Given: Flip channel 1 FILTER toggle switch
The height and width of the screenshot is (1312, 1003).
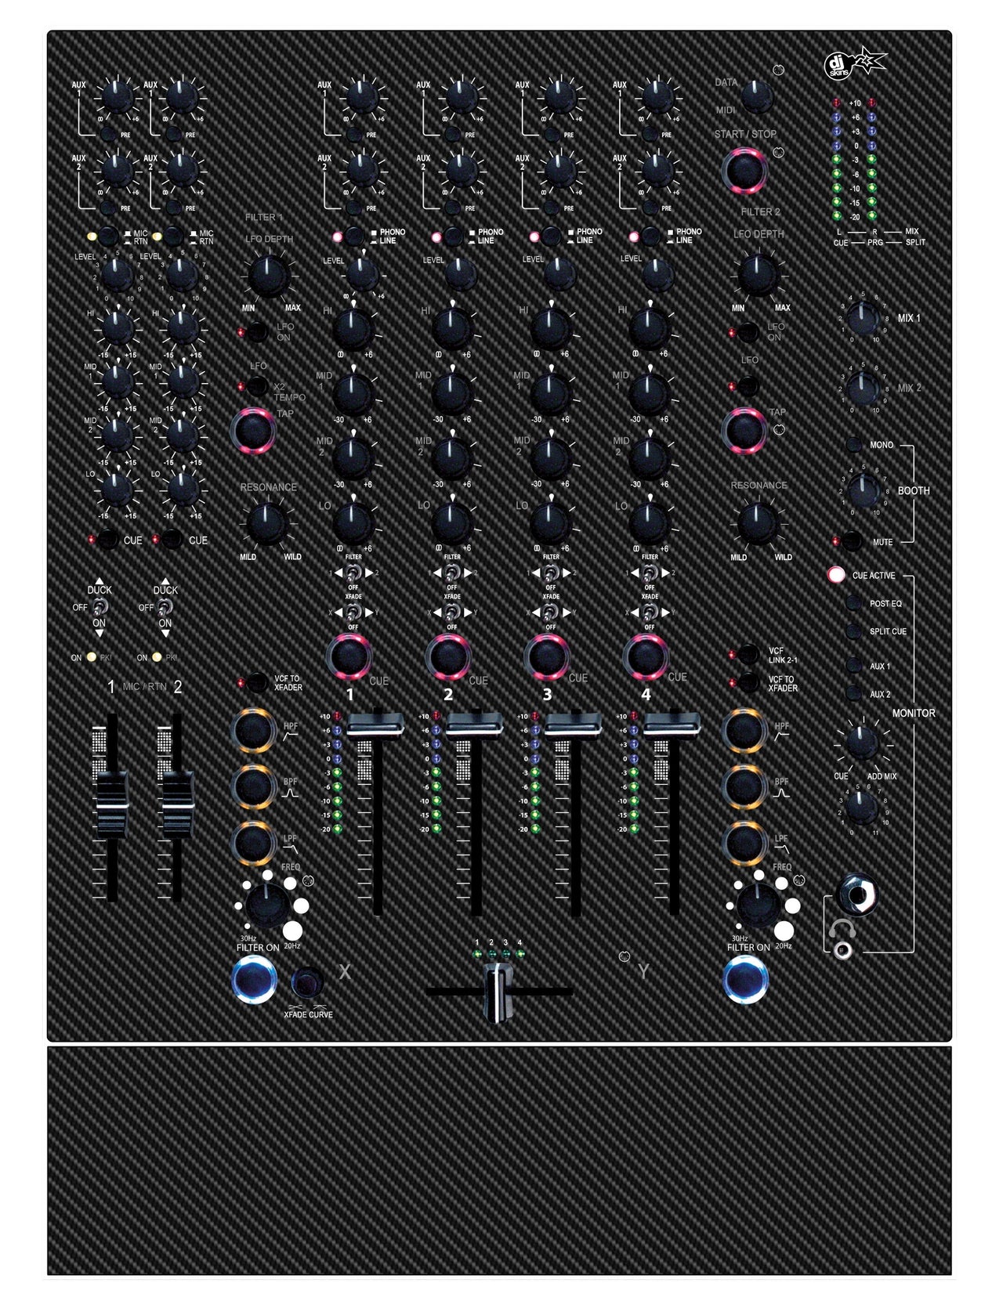Looking at the screenshot, I should [x=353, y=573].
